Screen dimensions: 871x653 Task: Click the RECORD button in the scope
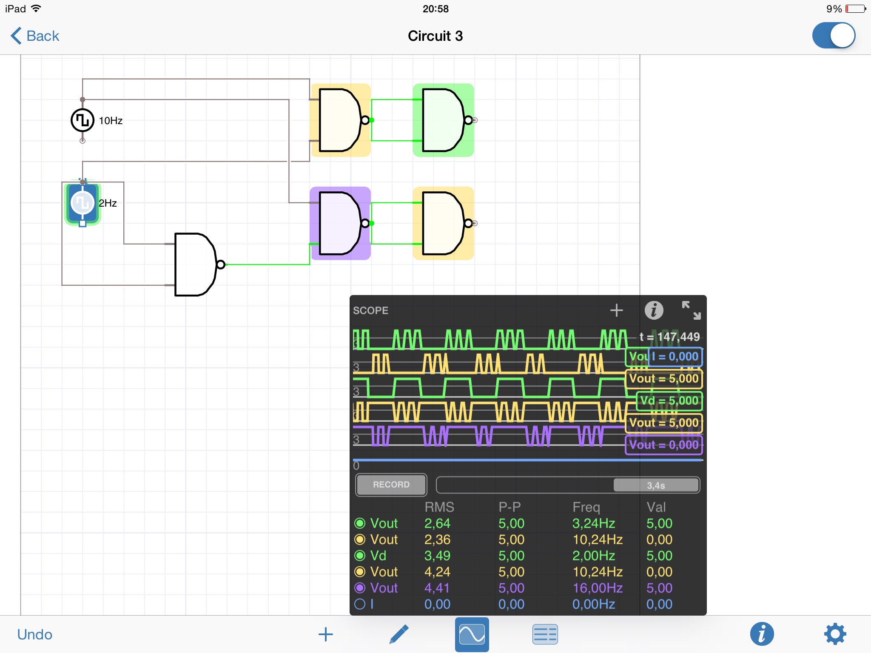coord(391,485)
